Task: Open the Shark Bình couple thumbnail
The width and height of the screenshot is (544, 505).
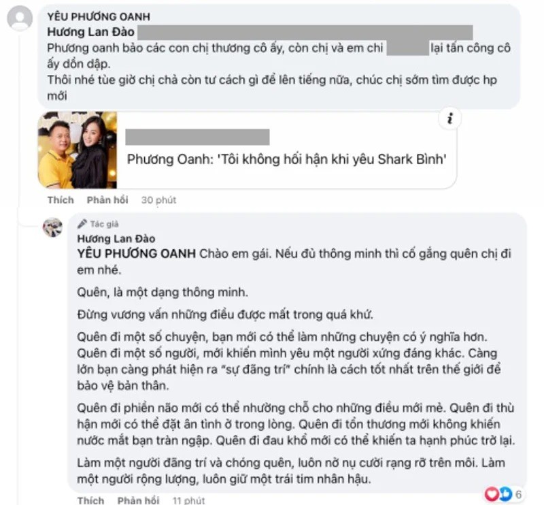Action: pyautogui.click(x=78, y=150)
